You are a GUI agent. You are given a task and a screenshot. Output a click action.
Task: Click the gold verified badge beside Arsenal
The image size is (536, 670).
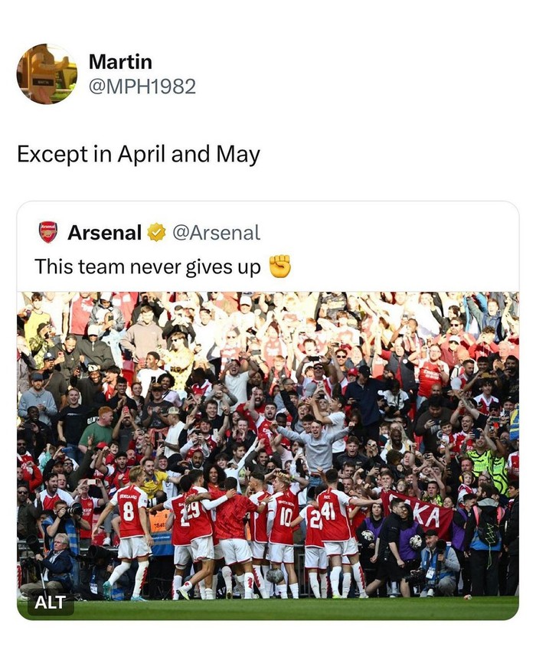156,232
